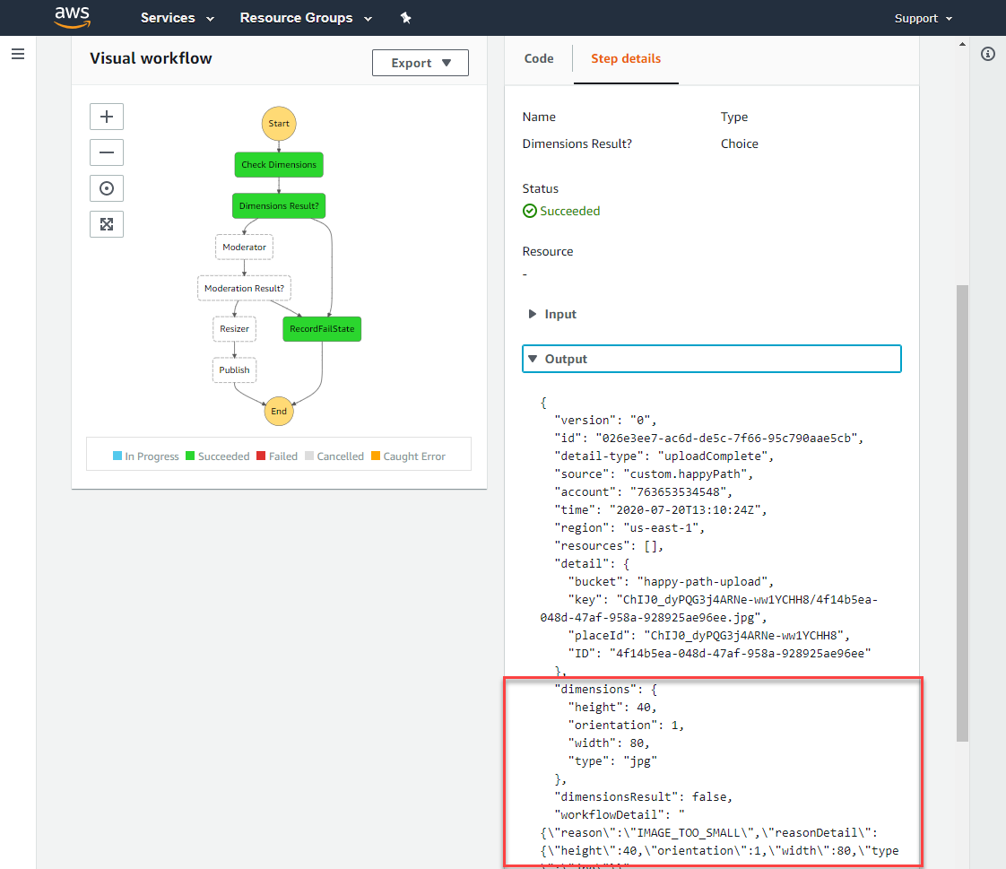Open the Export dropdown button

421,63
